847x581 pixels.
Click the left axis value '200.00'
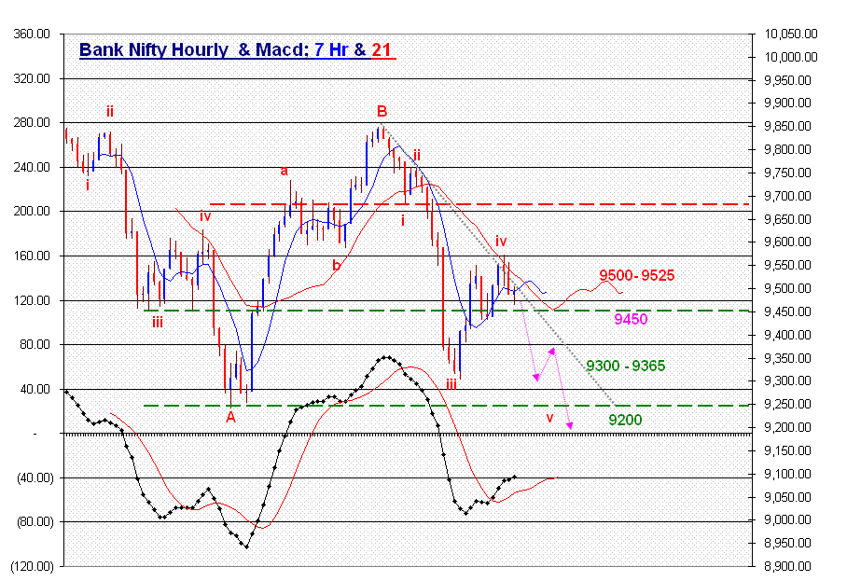32,211
